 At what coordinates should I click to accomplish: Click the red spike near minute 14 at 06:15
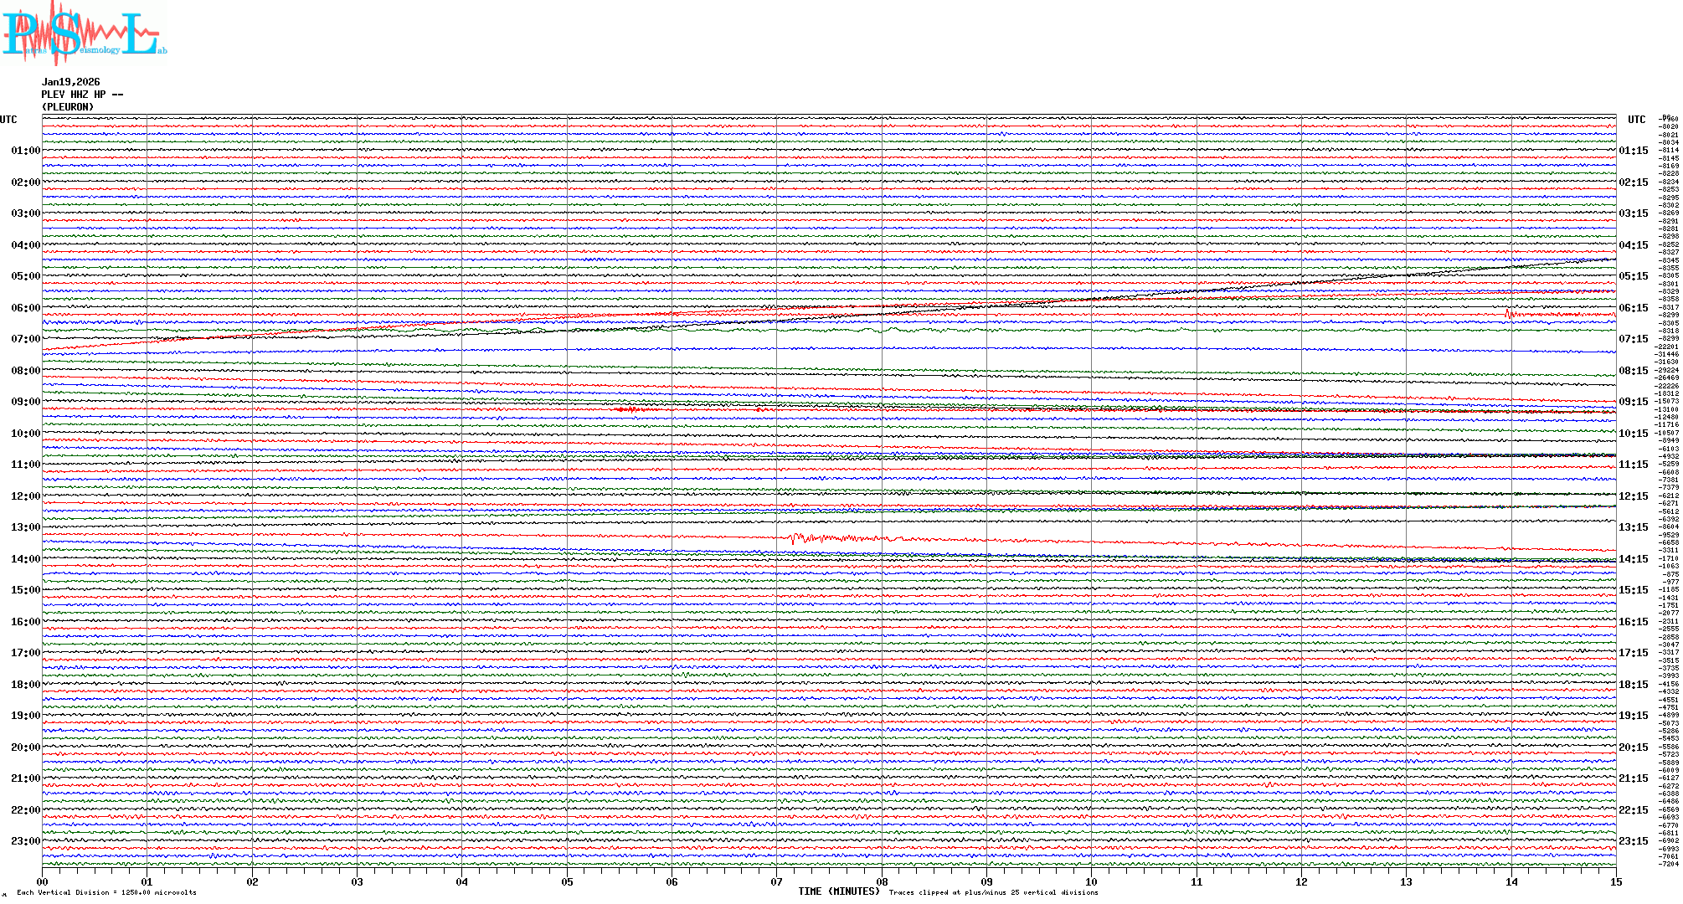point(1508,314)
